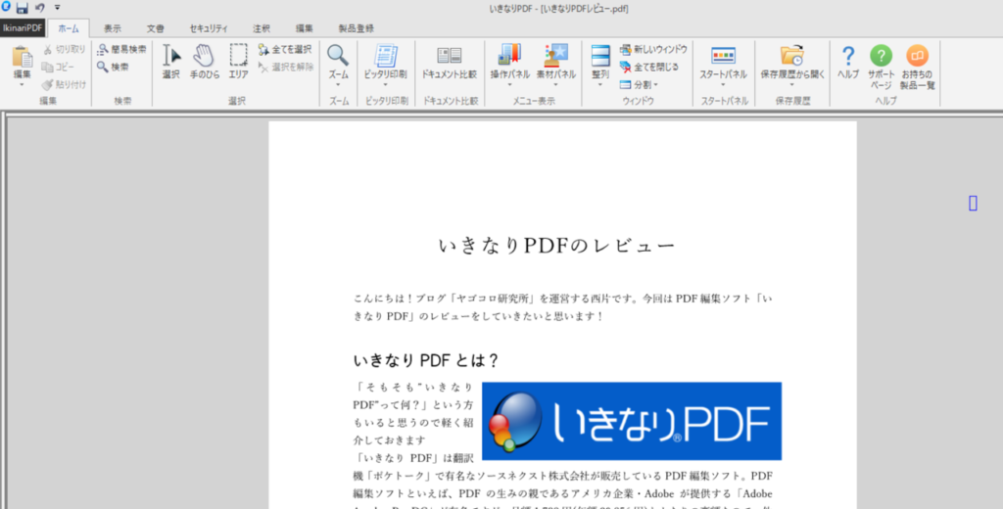The width and height of the screenshot is (1003, 509).
Task: Click the heading いきなり PDF とは？
Action: click(x=425, y=360)
